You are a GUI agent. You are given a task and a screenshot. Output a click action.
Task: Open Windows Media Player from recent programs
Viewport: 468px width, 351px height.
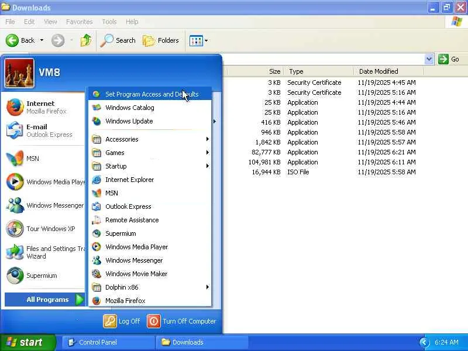tap(45, 182)
